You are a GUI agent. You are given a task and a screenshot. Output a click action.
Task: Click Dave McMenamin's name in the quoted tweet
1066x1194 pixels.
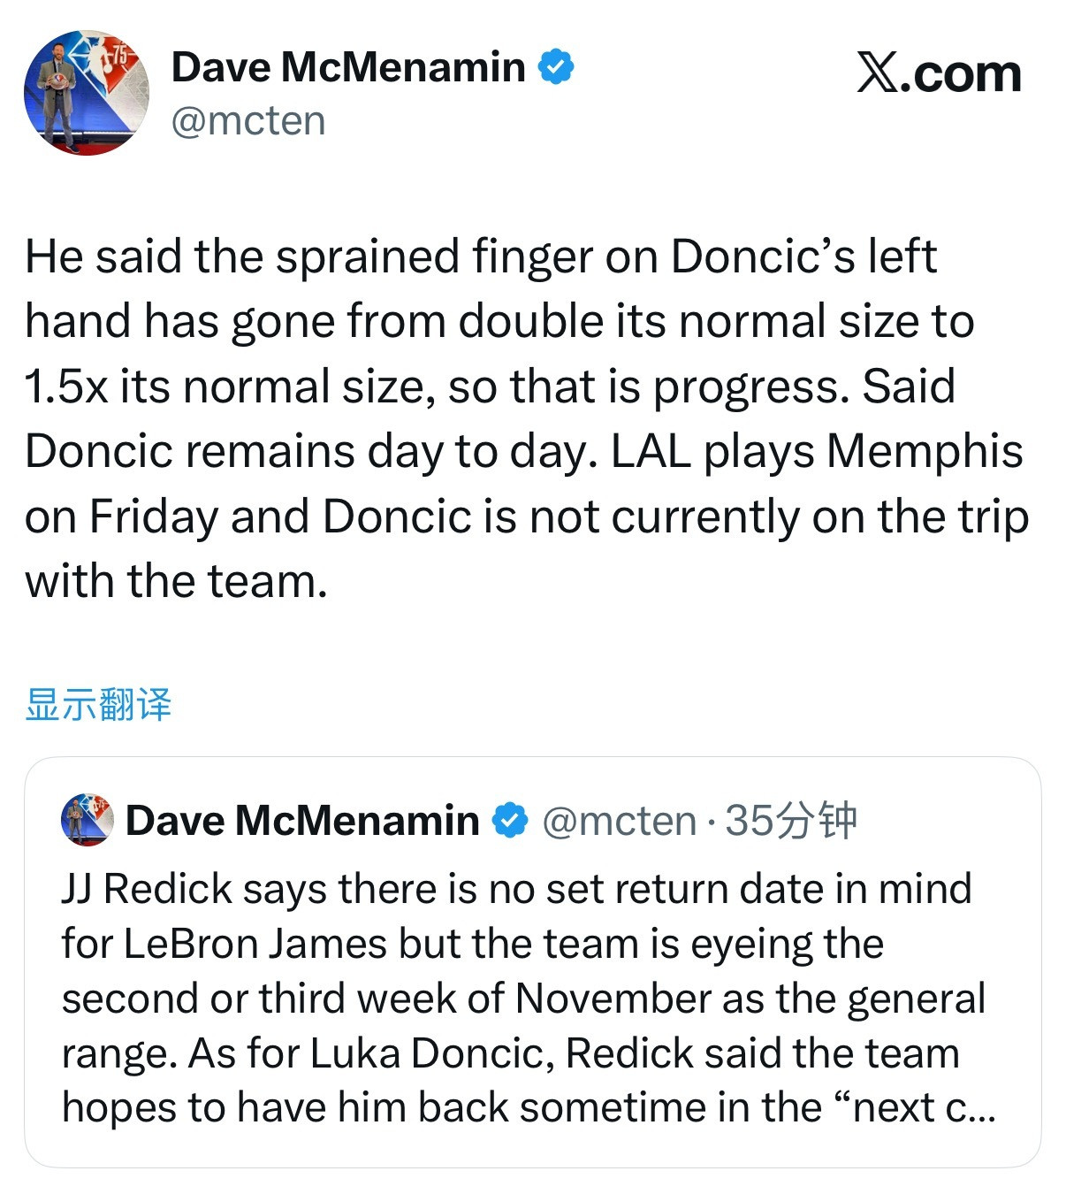pyautogui.click(x=302, y=821)
